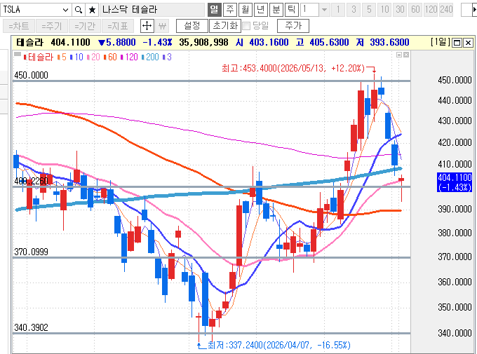
Task: Select the 60-day moving average legend
Action: click(110, 57)
